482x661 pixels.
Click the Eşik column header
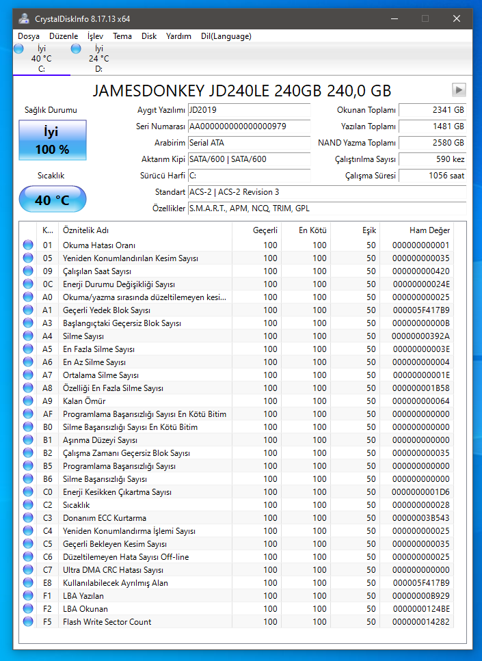pyautogui.click(x=355, y=230)
